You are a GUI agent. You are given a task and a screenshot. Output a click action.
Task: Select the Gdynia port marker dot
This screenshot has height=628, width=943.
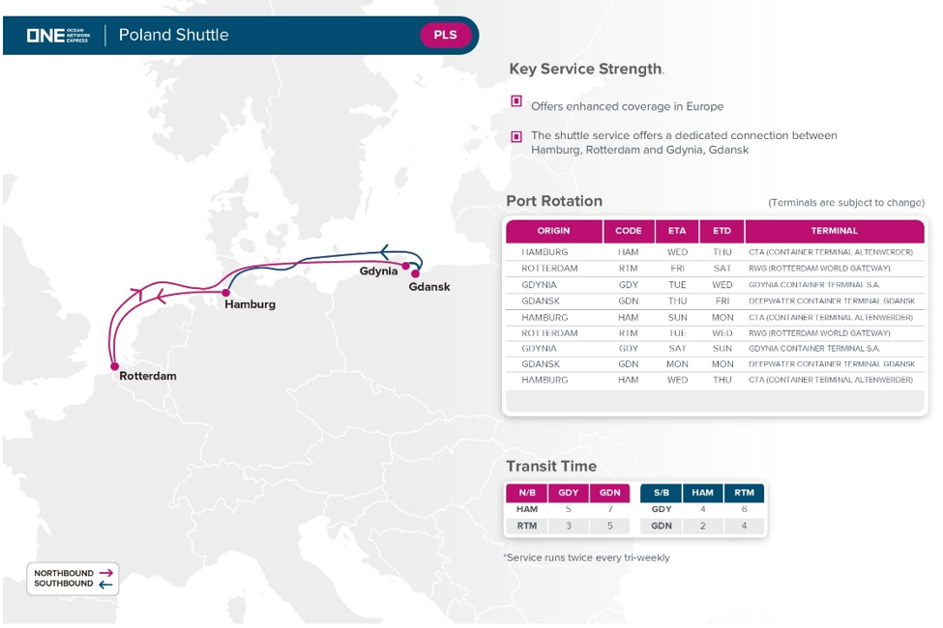coord(406,266)
